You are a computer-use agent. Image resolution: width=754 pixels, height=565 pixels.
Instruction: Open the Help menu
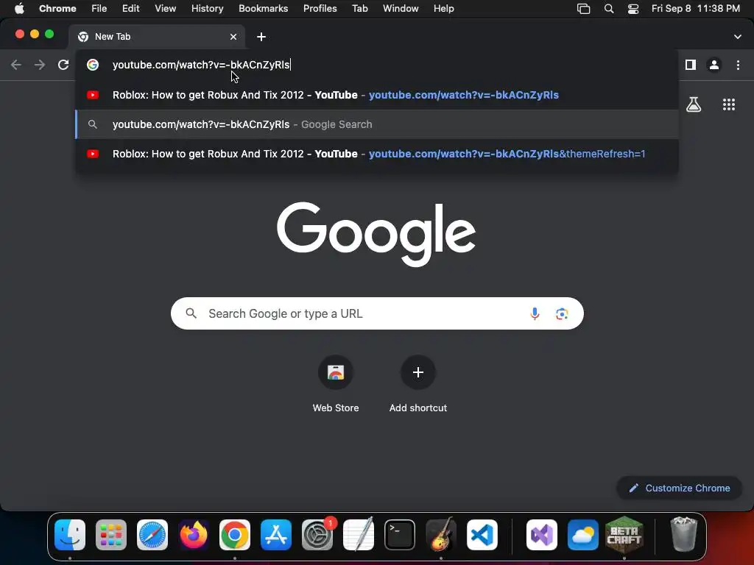(443, 8)
